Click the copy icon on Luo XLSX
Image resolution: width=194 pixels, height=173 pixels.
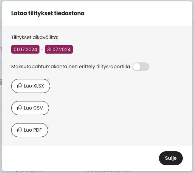[19, 86]
